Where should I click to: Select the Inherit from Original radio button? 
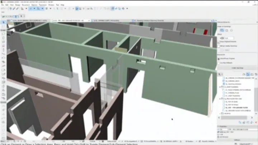coord(219,58)
